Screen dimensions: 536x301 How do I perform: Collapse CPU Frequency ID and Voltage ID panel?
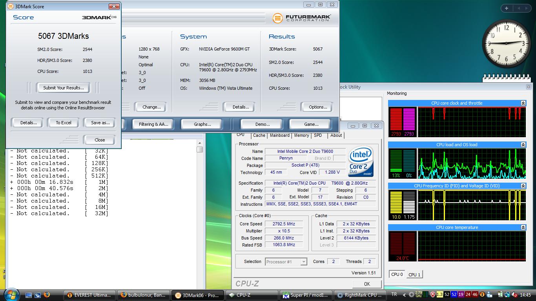pos(523,186)
